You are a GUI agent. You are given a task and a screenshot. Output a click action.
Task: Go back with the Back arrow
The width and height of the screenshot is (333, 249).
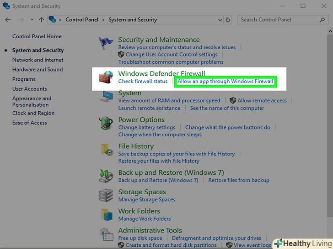tap(8, 20)
